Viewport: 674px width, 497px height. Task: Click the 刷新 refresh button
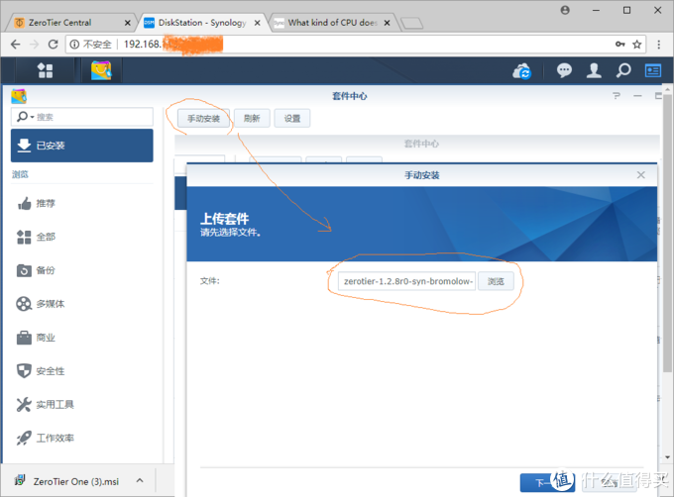pos(252,118)
